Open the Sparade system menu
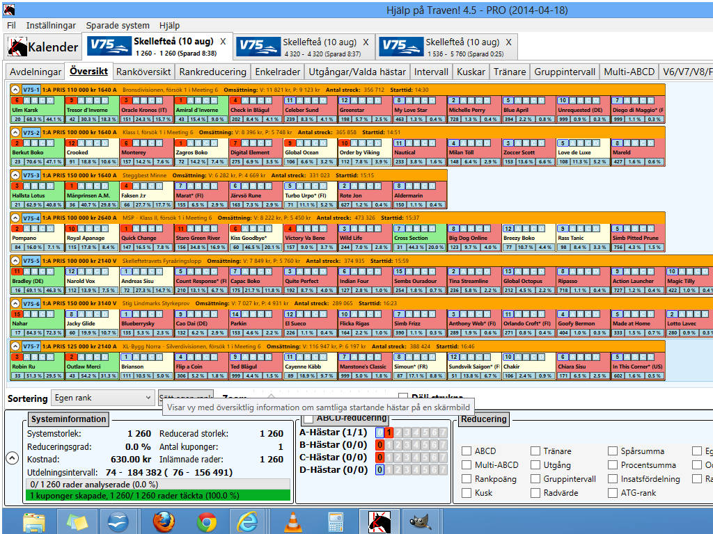This screenshot has height=534, width=713. 117,25
